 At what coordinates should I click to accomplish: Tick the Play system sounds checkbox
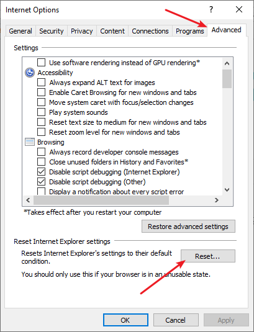pos(41,112)
